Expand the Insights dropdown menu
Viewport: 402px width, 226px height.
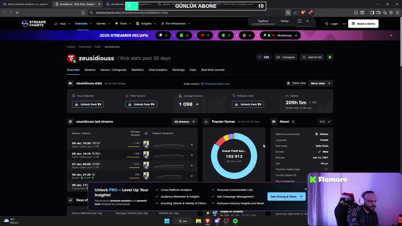(146, 24)
